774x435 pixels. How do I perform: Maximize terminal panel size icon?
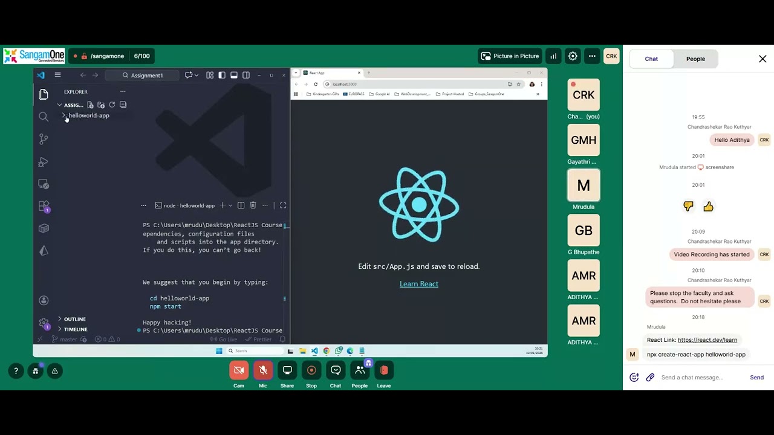click(283, 205)
